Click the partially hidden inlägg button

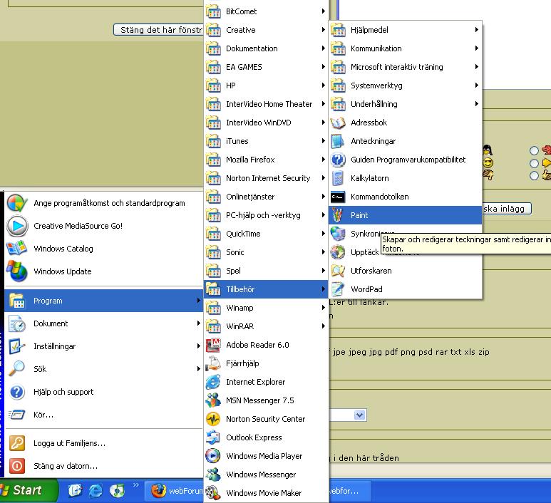point(506,209)
